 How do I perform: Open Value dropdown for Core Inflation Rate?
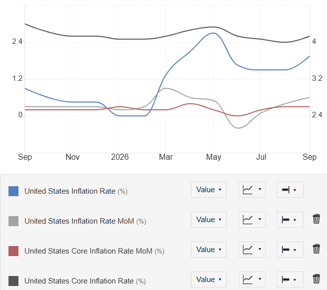tap(209, 280)
